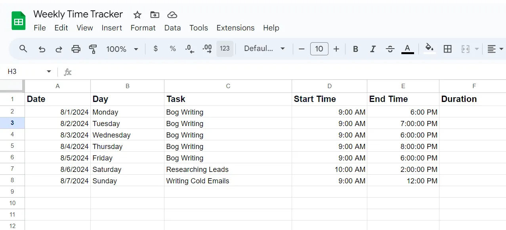Open the Edit menu
Viewport: 506px width, 230px height.
pyautogui.click(x=61, y=28)
